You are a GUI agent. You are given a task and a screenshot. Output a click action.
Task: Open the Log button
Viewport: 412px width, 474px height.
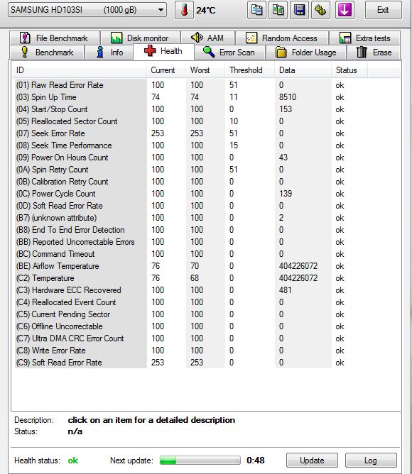[x=371, y=461]
